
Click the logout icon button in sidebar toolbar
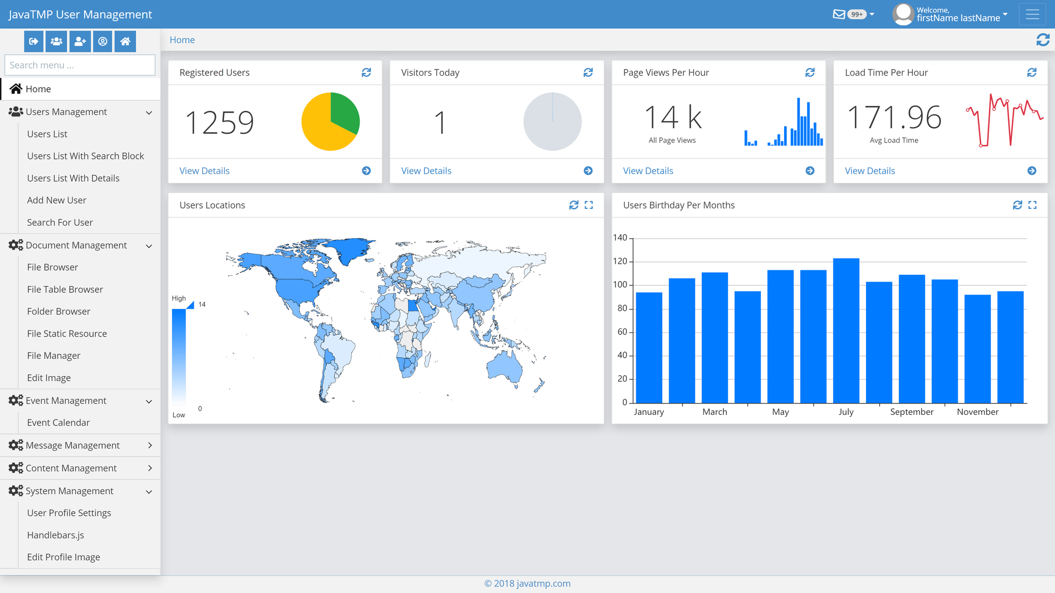tap(33, 41)
